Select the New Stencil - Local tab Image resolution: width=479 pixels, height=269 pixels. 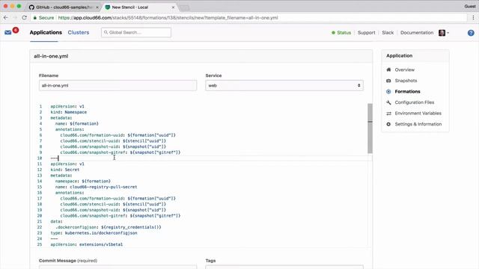[x=139, y=7]
